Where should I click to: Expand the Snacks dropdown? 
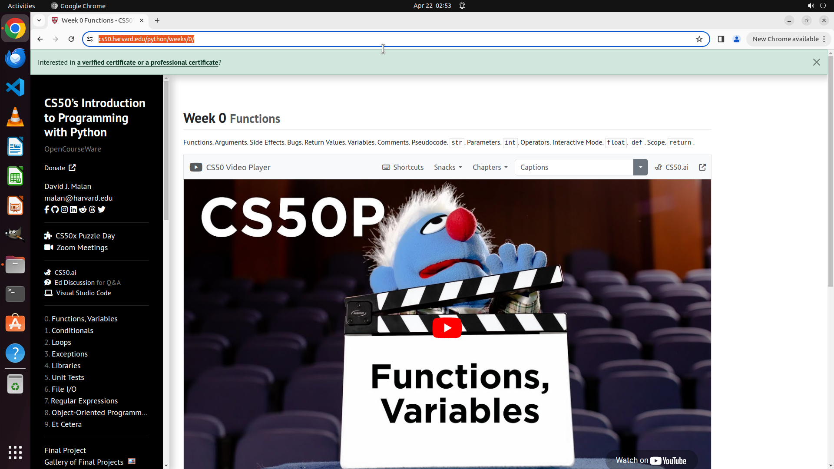448,168
